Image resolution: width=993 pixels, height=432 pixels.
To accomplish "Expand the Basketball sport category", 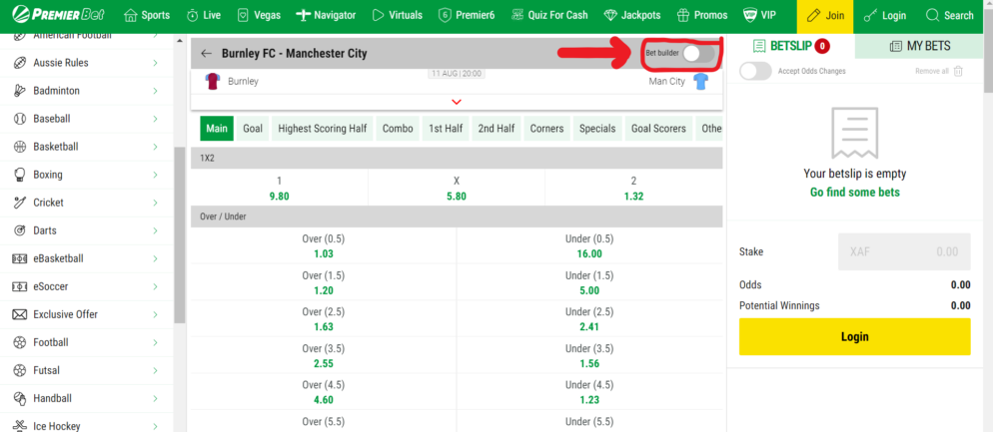I will [155, 147].
